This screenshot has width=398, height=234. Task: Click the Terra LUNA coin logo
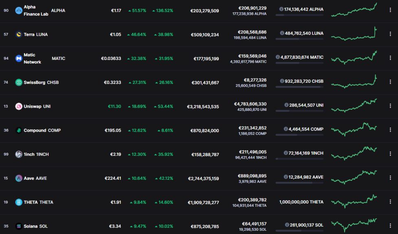[x=18, y=34]
